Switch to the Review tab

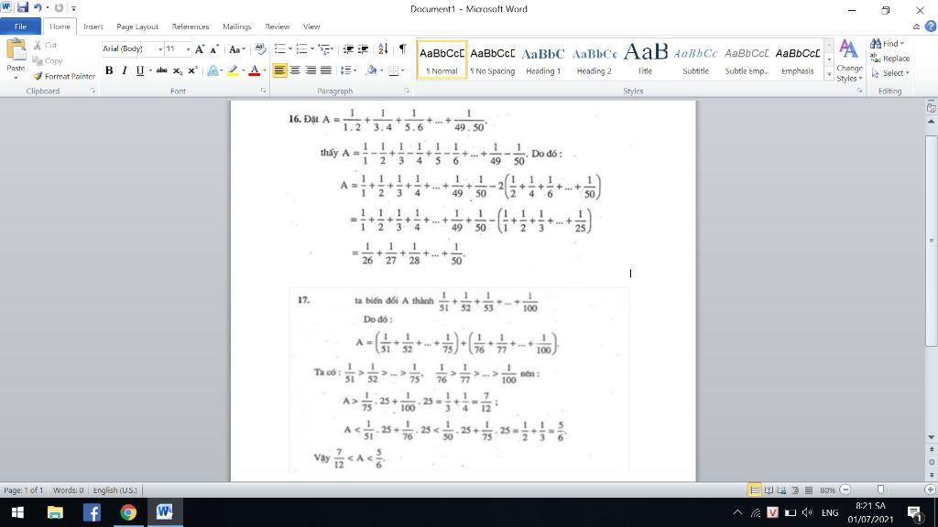pos(277,27)
